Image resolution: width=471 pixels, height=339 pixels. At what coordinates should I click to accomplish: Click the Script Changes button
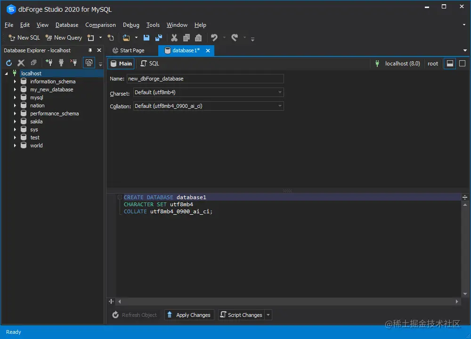(x=241, y=315)
